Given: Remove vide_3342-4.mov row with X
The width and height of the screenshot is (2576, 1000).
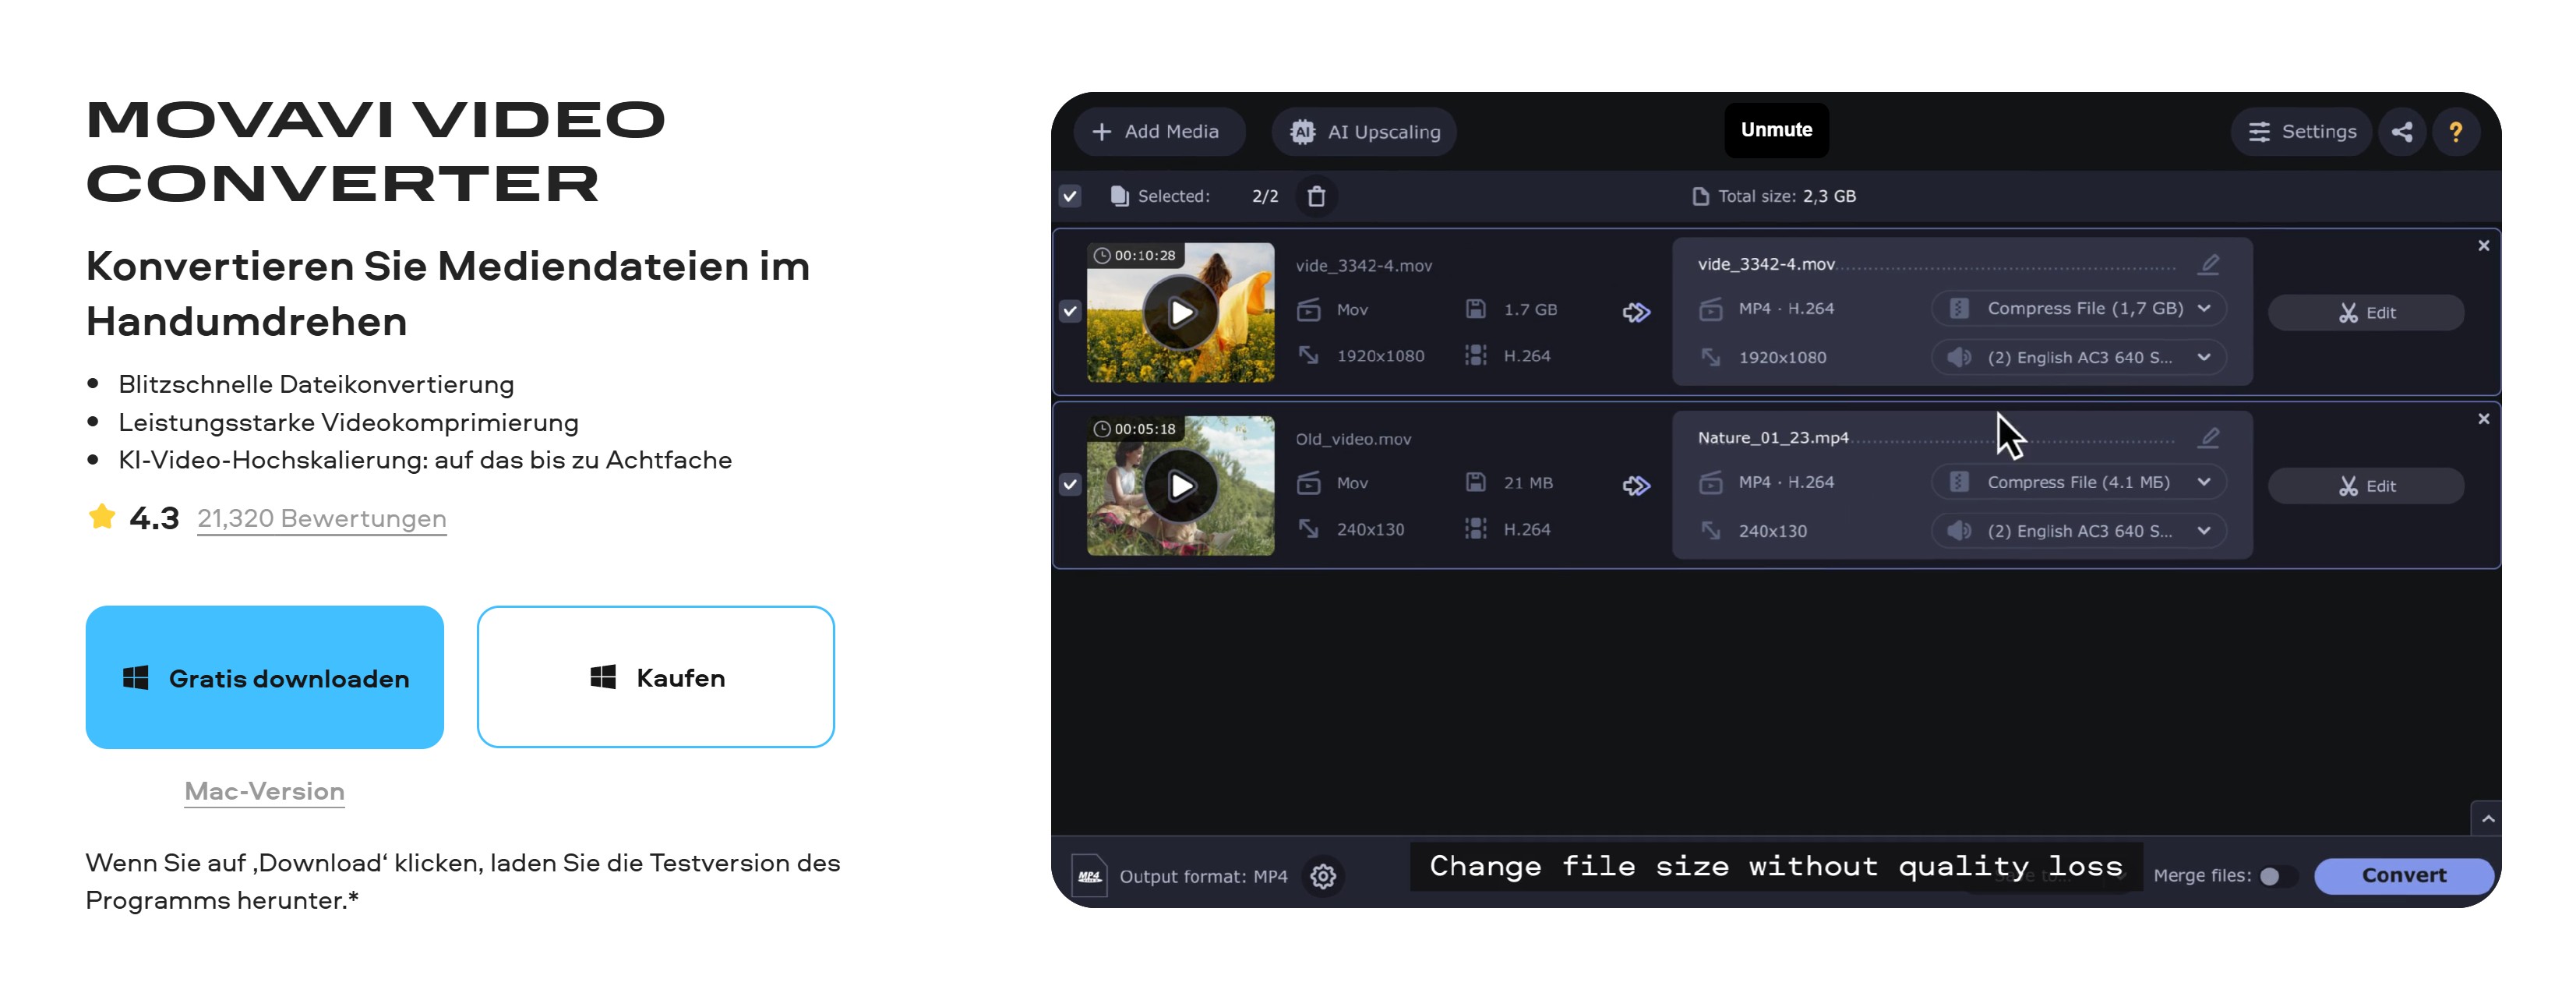Looking at the screenshot, I should tap(2483, 246).
